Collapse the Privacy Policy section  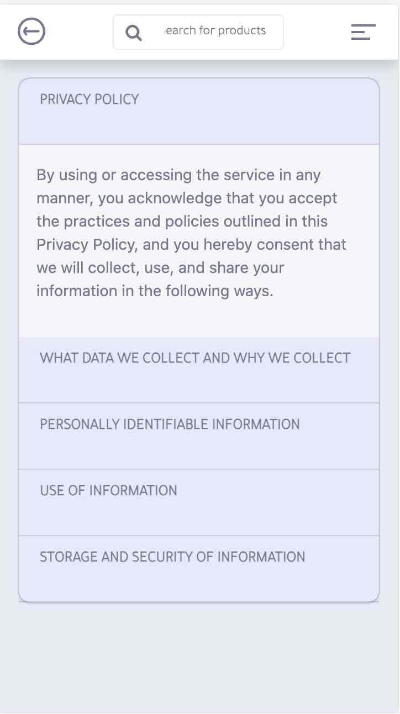coord(199,111)
